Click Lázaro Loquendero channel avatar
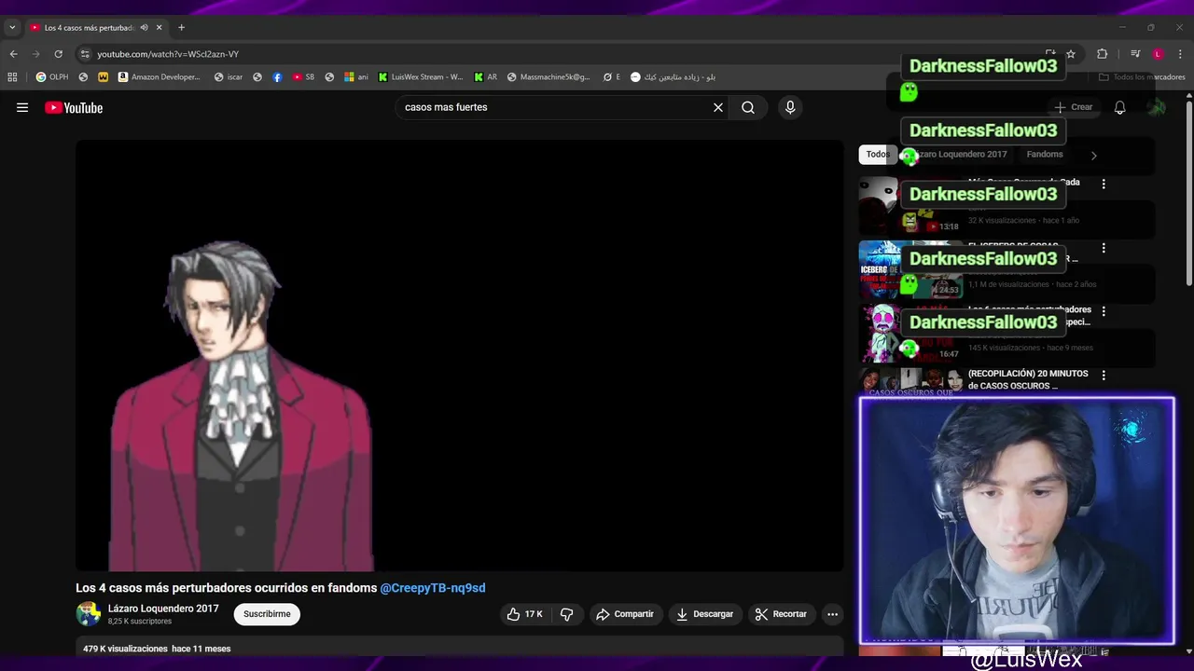 [x=89, y=614]
